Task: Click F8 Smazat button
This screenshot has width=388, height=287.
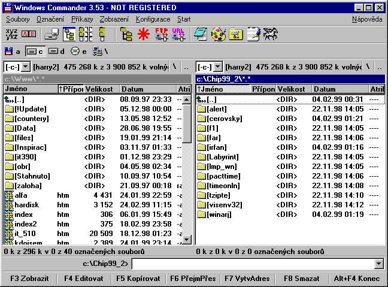Action: [301, 279]
